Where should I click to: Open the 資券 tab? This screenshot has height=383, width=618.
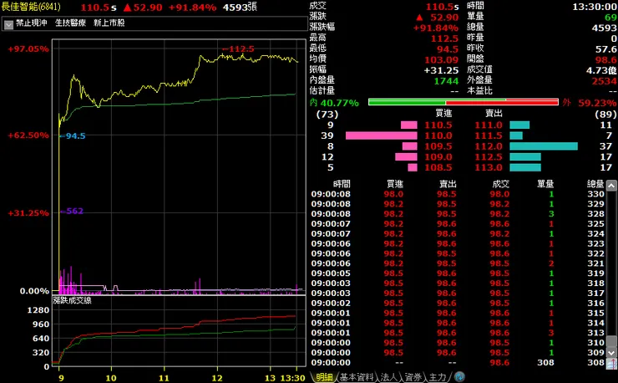pyautogui.click(x=413, y=377)
